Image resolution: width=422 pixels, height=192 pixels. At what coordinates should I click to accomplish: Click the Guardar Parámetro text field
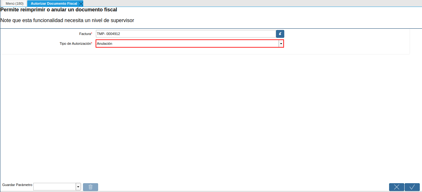pos(54,187)
